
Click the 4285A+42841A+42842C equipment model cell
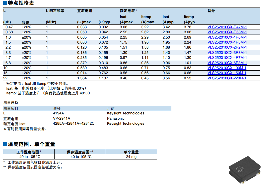[x=74, y=123]
